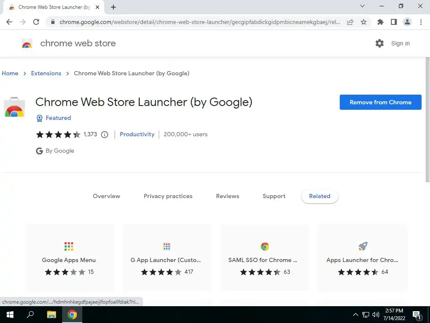The width and height of the screenshot is (430, 323).
Task: Click the 417 ratings star row
Action: pyautogui.click(x=161, y=272)
